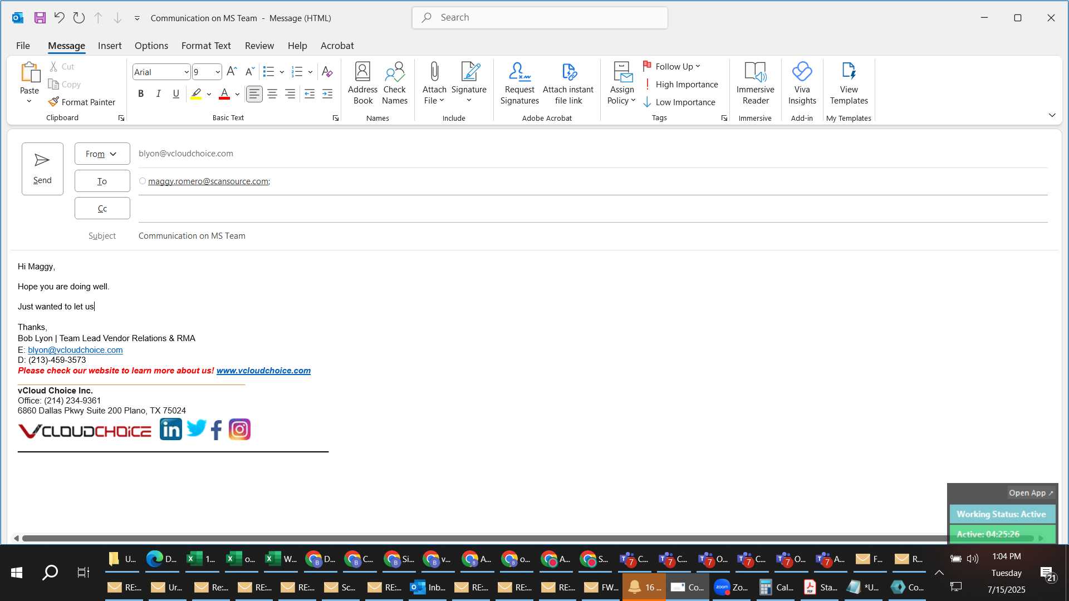Decrease the font size
Image resolution: width=1069 pixels, height=601 pixels.
click(250, 72)
